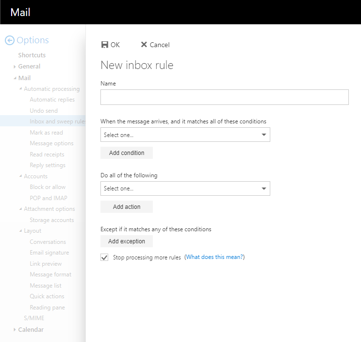Click the Add action button
This screenshot has width=361, height=342.
(126, 207)
